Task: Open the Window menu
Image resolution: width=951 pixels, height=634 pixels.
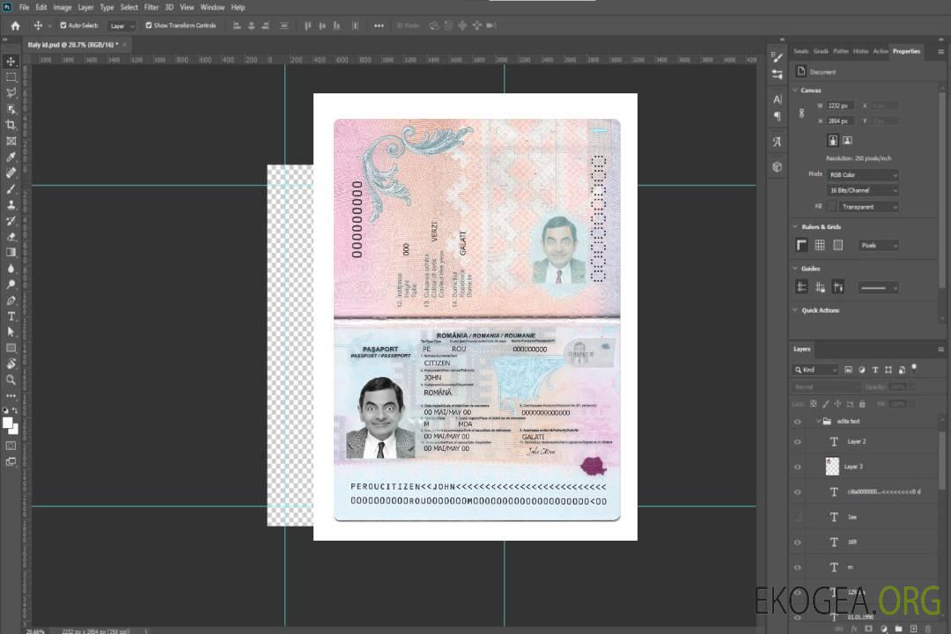Action: 212,7
